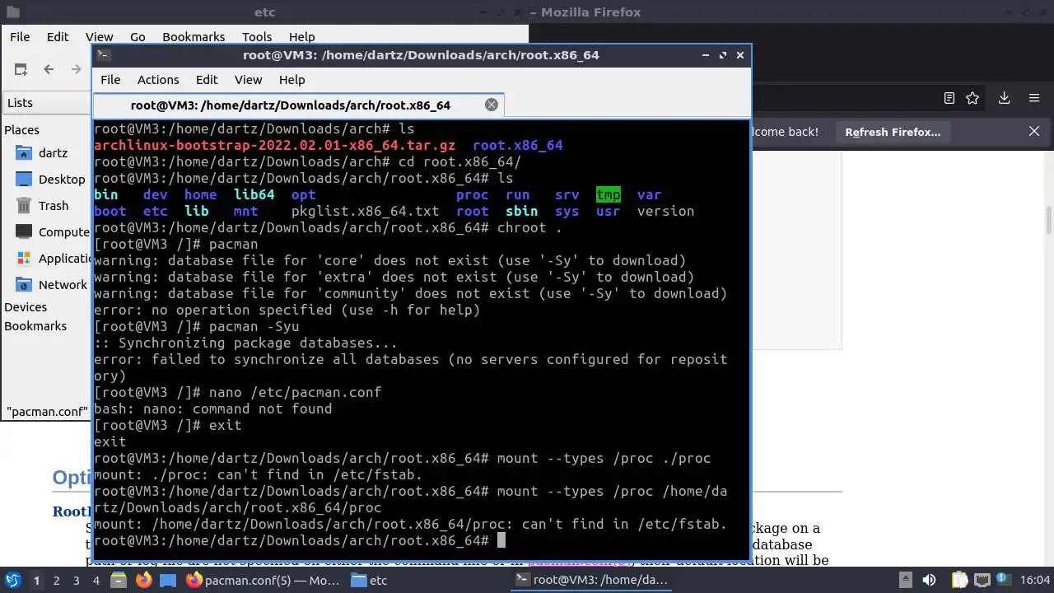1054x593 pixels.
Task: Open the Firefox hamburger menu
Action: pos(1034,98)
